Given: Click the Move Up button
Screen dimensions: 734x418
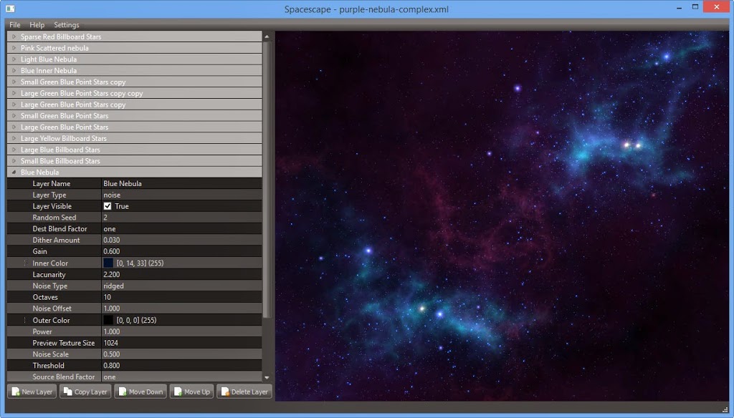Looking at the screenshot, I should tap(191, 392).
